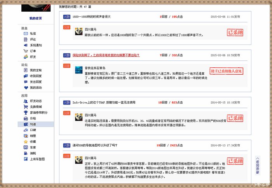Select the highlighted 知道 sidebar item

[33, 124]
